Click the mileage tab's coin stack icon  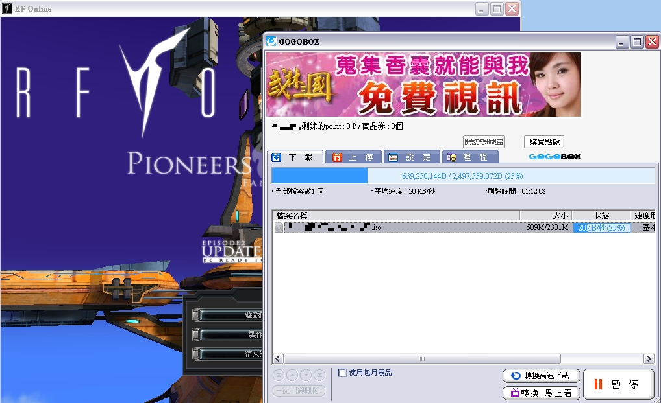[451, 157]
